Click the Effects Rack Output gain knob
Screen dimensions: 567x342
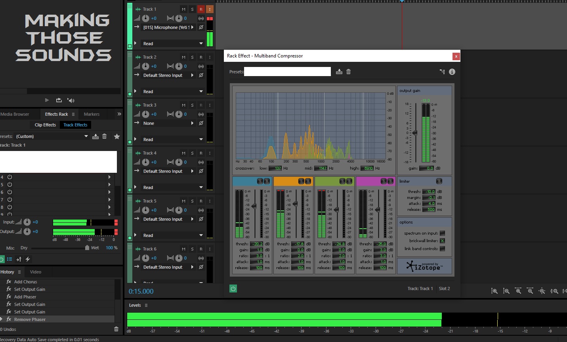(x=27, y=231)
